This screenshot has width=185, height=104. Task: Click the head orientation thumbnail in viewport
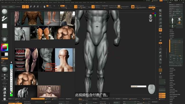(x=151, y=18)
